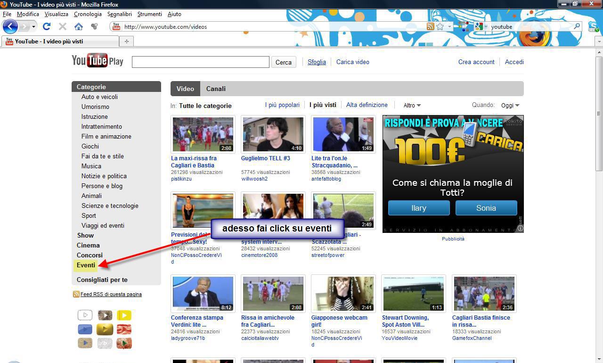
Task: Click the gray circles icon beside Home
Action: 94,26
